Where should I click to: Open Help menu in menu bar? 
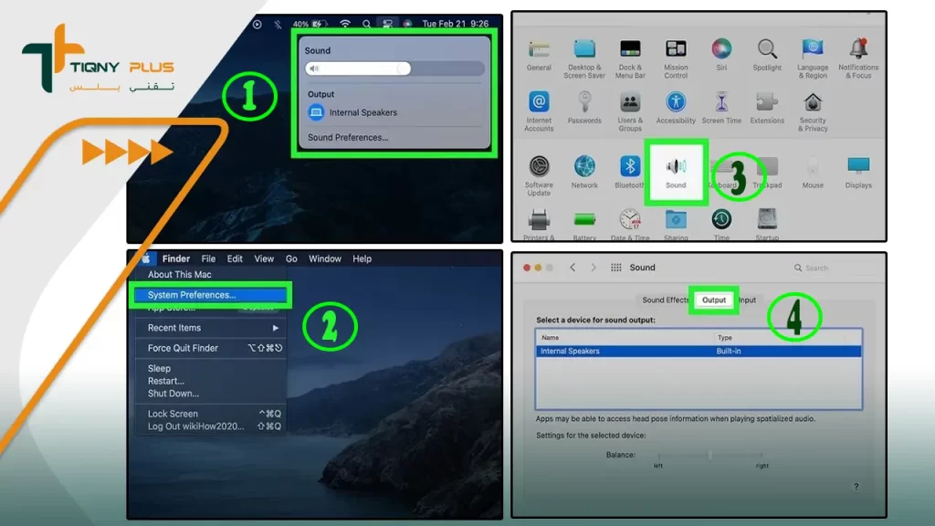[x=362, y=258]
